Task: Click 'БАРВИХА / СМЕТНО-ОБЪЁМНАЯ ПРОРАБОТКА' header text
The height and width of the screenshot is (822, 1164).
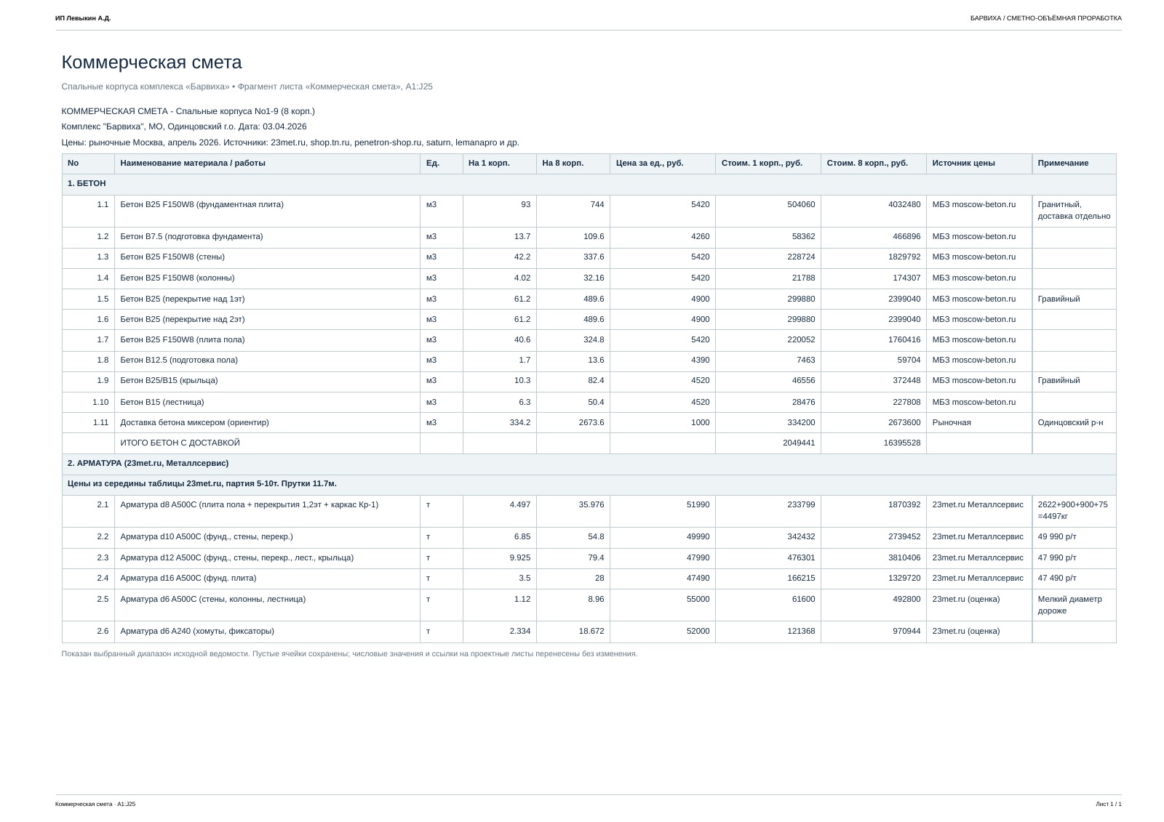Action: (1045, 18)
